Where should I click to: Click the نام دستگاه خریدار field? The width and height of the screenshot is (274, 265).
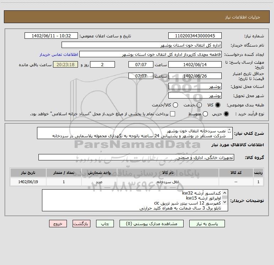pyautogui.click(x=142, y=45)
